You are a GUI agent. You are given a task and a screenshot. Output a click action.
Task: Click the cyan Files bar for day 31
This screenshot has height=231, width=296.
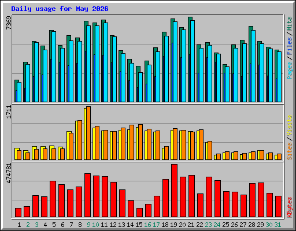(279, 77)
